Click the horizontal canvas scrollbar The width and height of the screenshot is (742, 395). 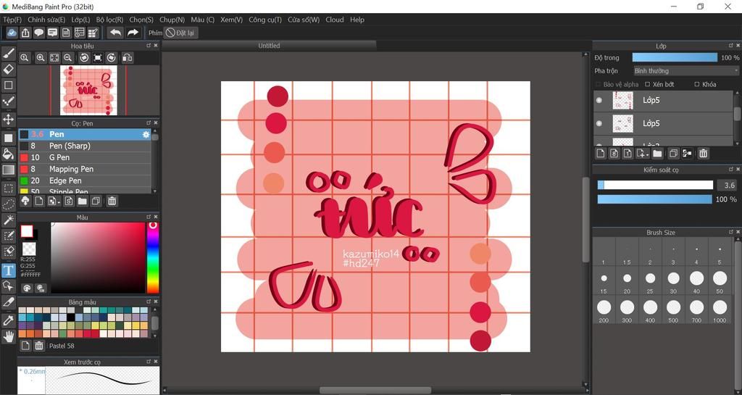tap(374, 391)
